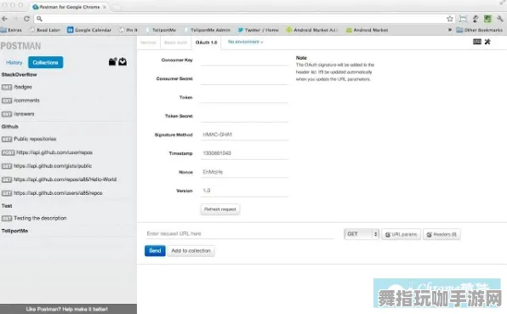The height and width of the screenshot is (314, 507).
Task: Expand the Github collection
Action: [9, 127]
